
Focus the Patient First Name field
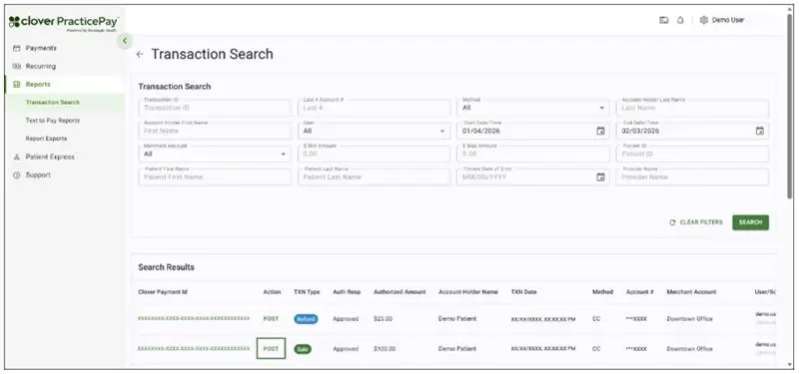pyautogui.click(x=215, y=178)
